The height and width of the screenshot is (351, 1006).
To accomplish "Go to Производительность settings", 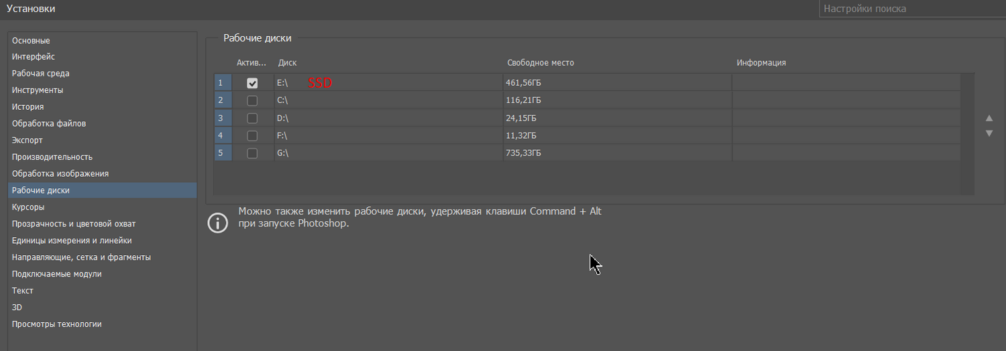I will point(103,157).
